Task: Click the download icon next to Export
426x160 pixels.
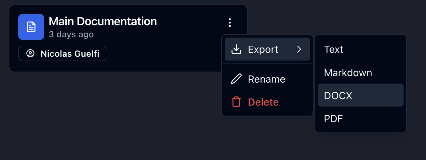Action: 236,49
